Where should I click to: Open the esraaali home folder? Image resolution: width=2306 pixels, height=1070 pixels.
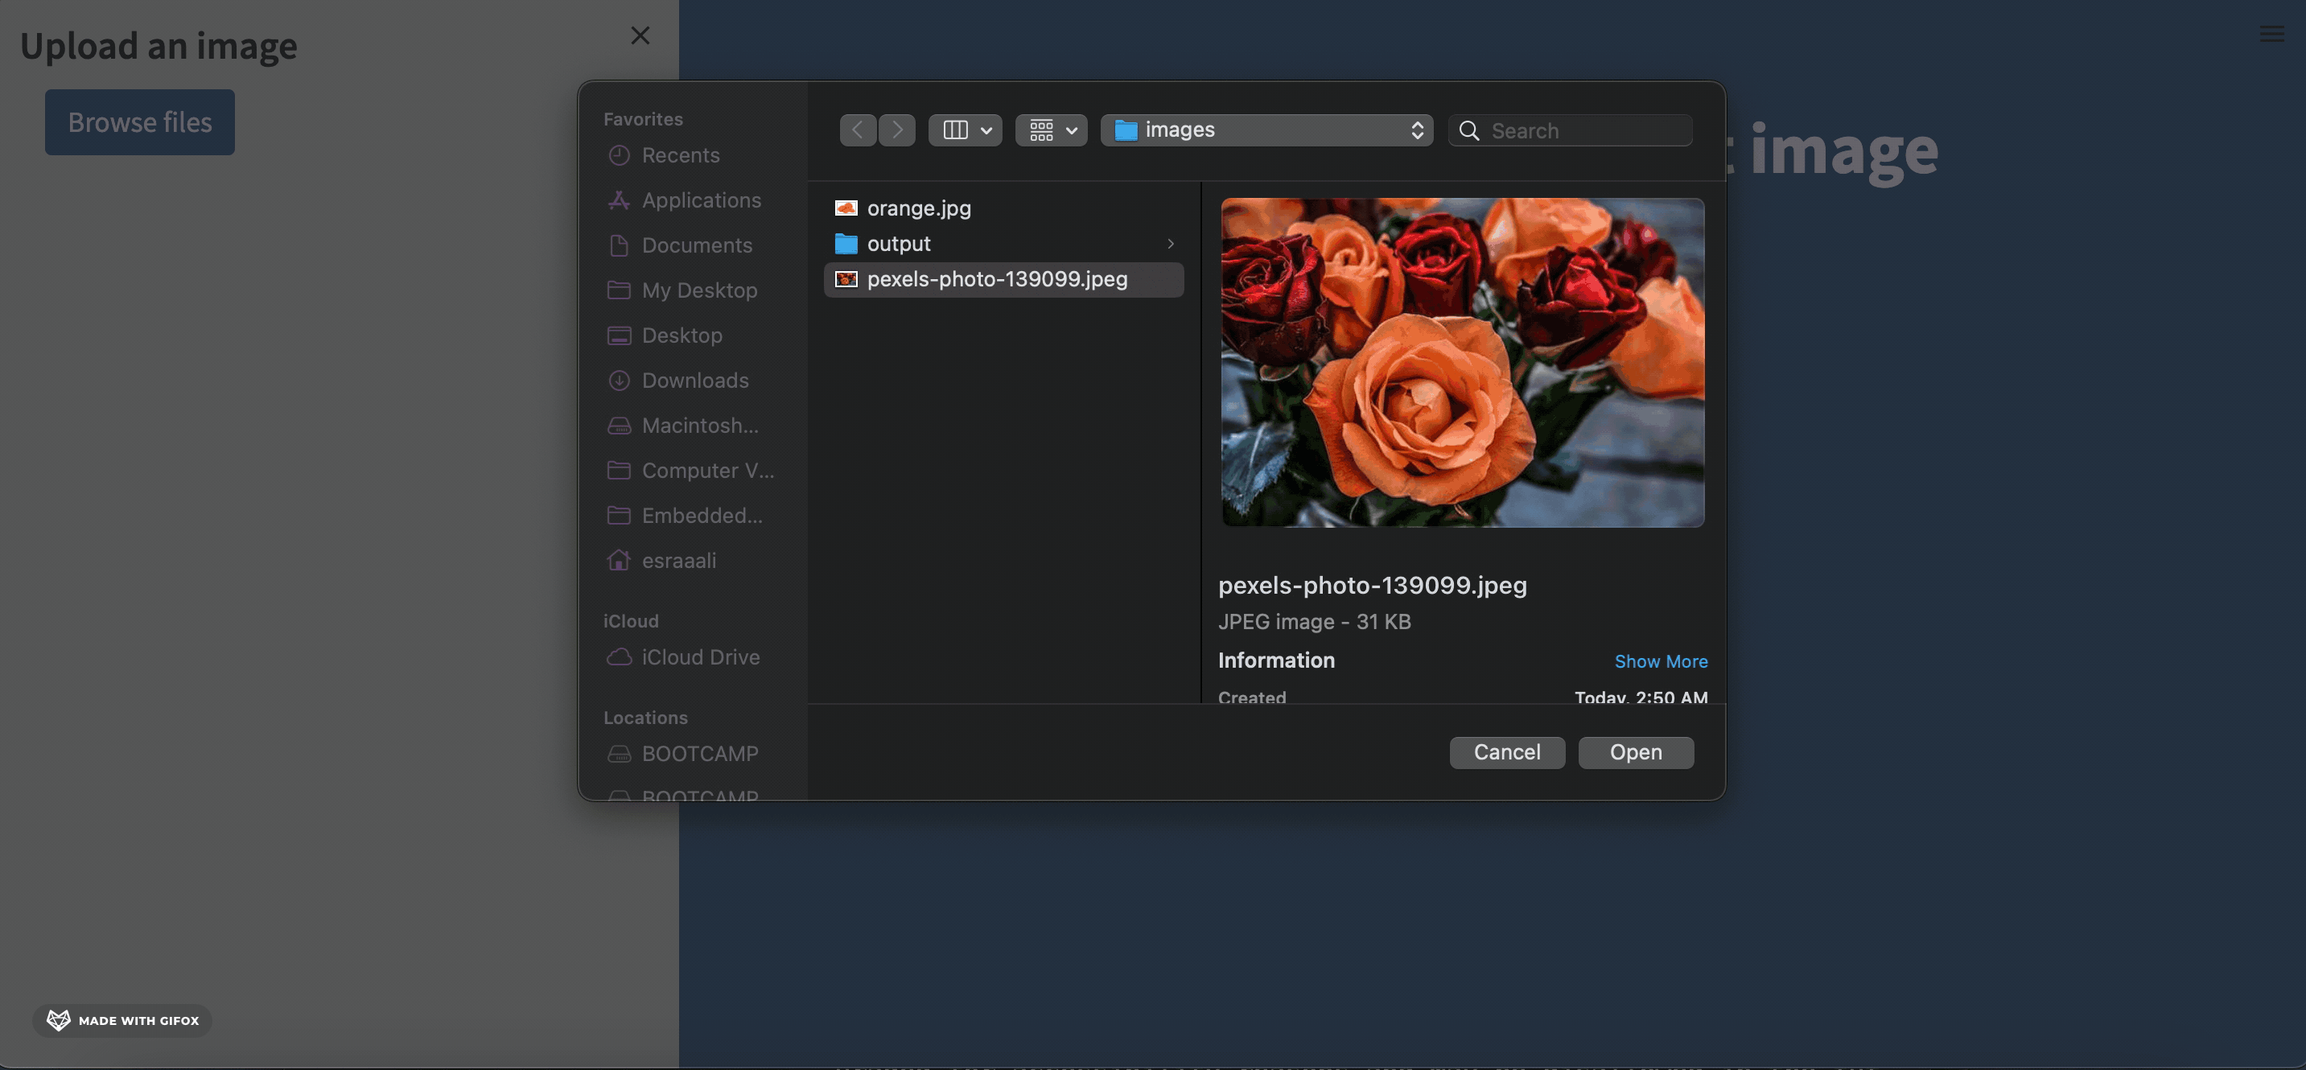(678, 561)
